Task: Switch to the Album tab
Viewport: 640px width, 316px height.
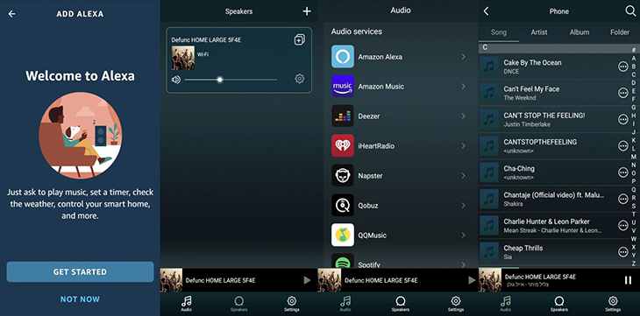Action: pyautogui.click(x=580, y=32)
